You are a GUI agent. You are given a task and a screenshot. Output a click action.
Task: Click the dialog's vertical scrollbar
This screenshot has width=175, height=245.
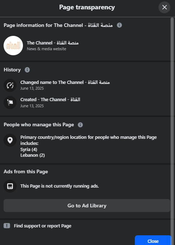172,125
